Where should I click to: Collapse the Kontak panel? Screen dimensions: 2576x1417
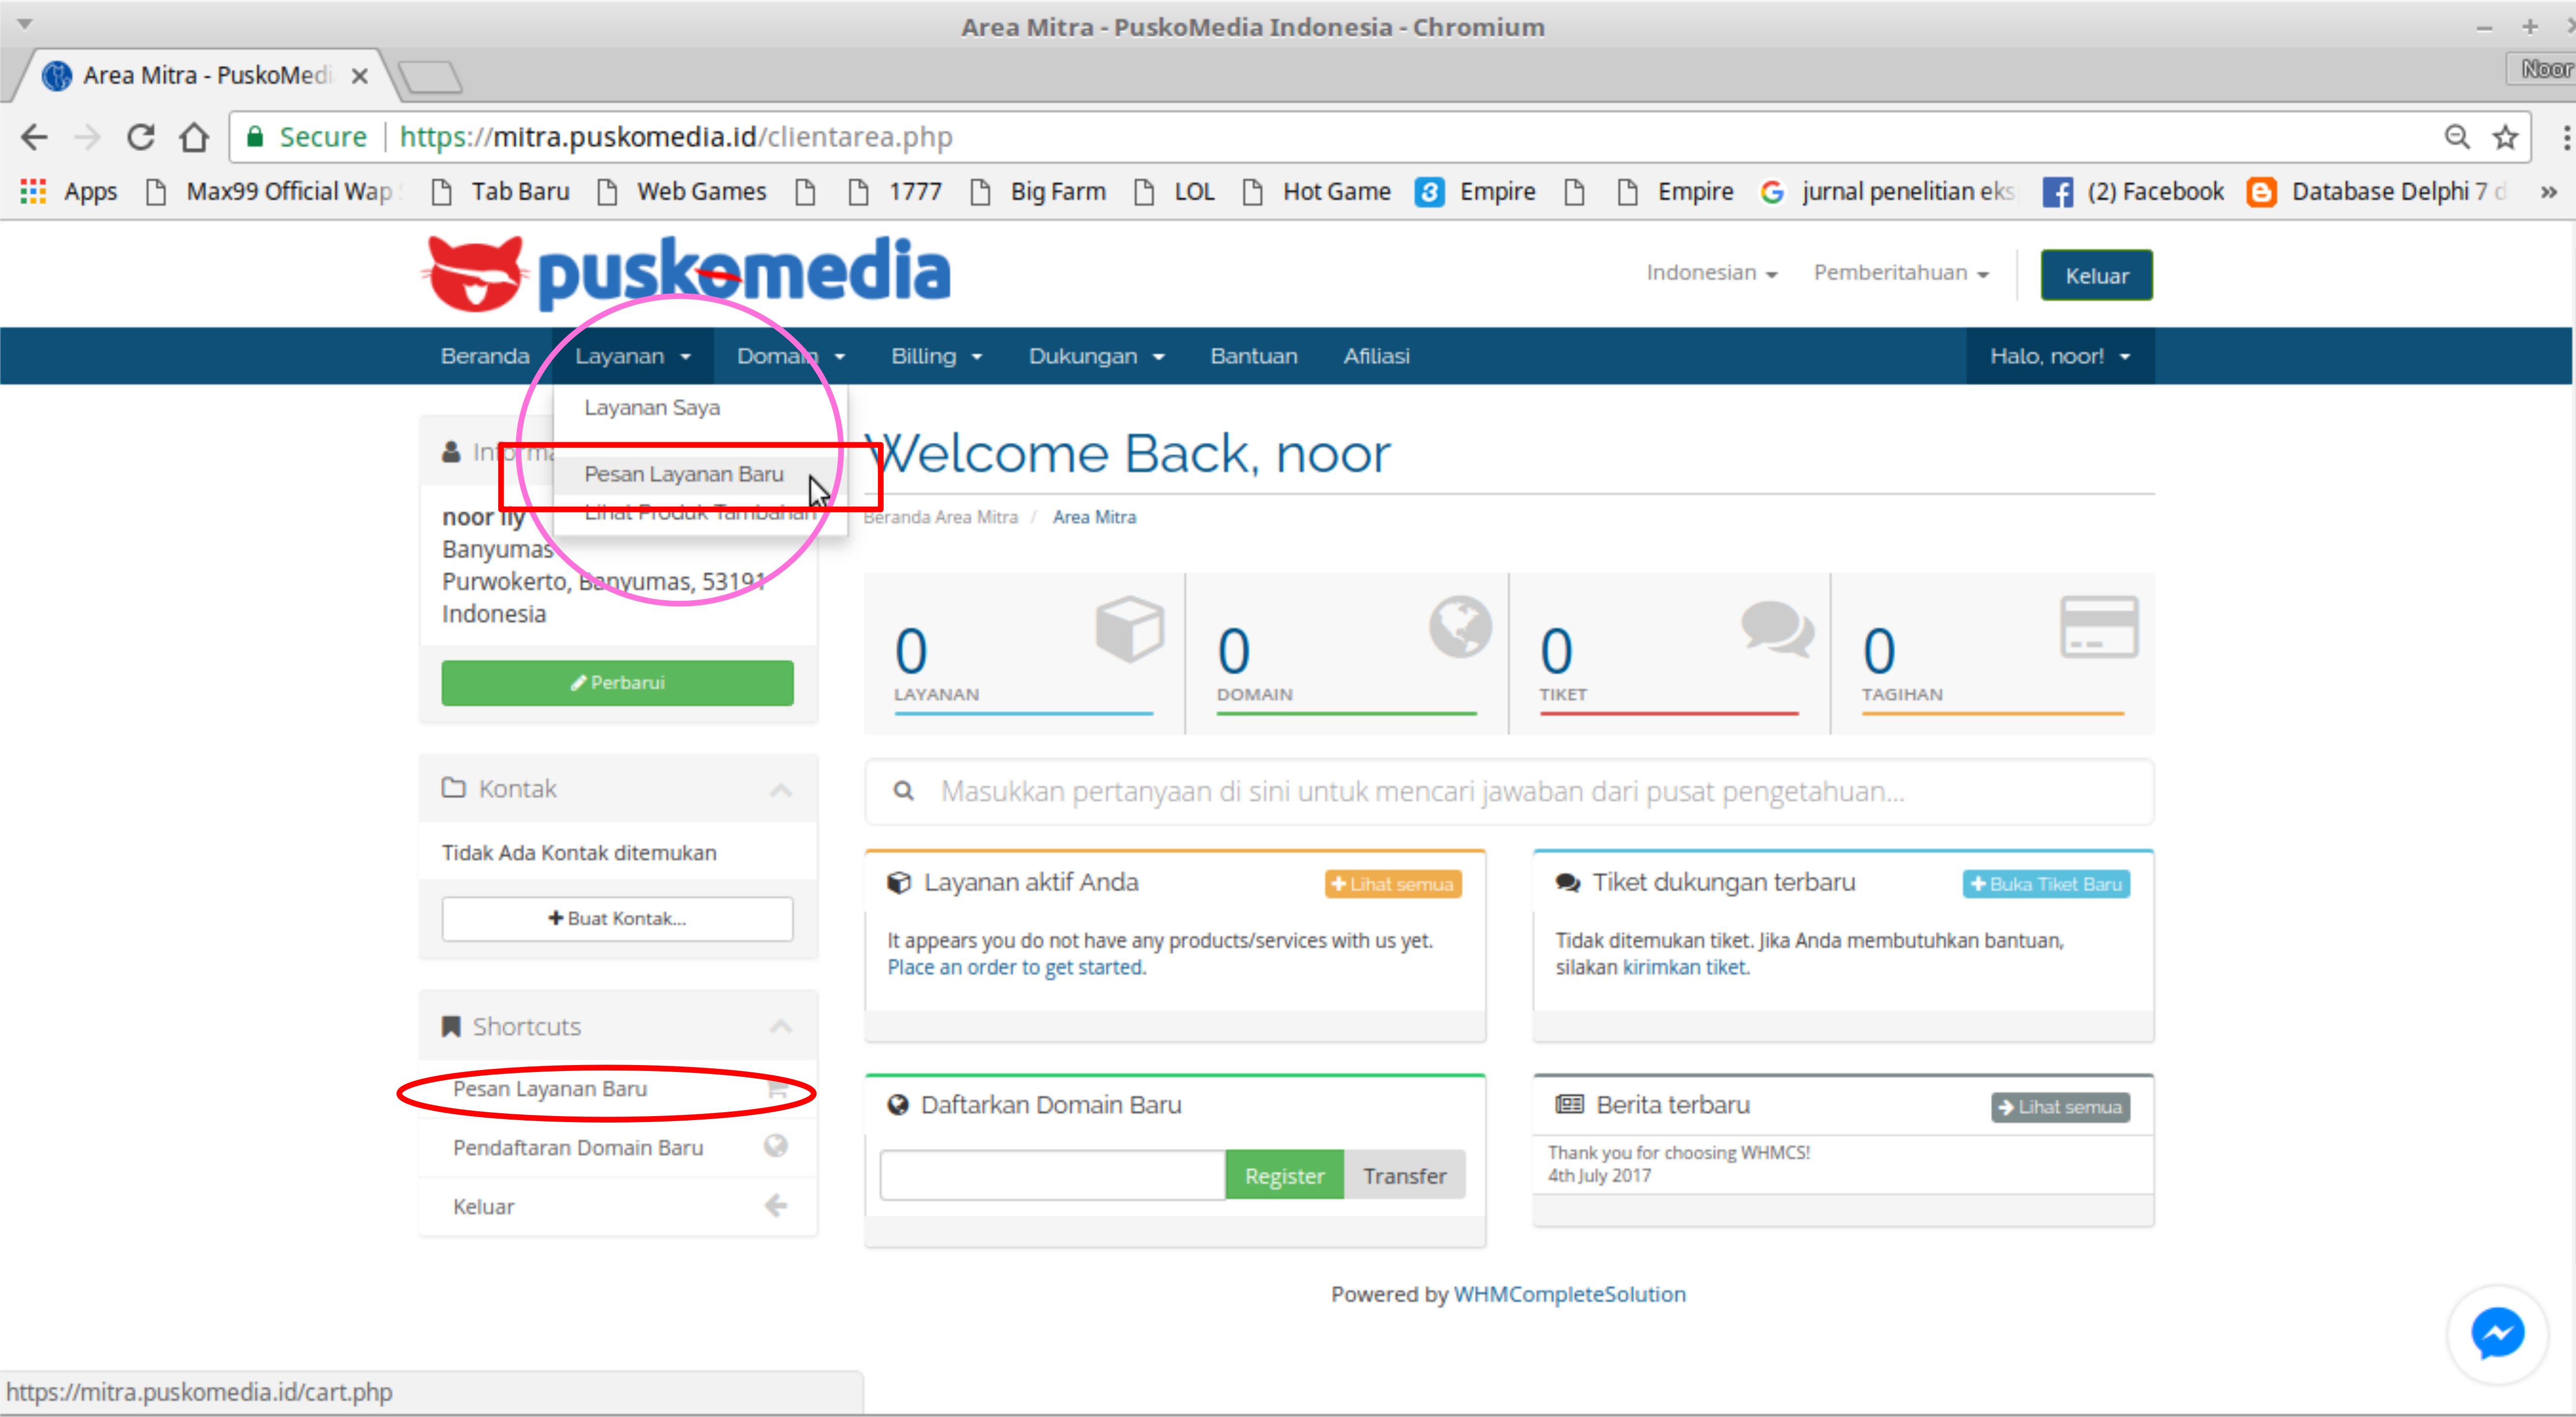[x=781, y=790]
